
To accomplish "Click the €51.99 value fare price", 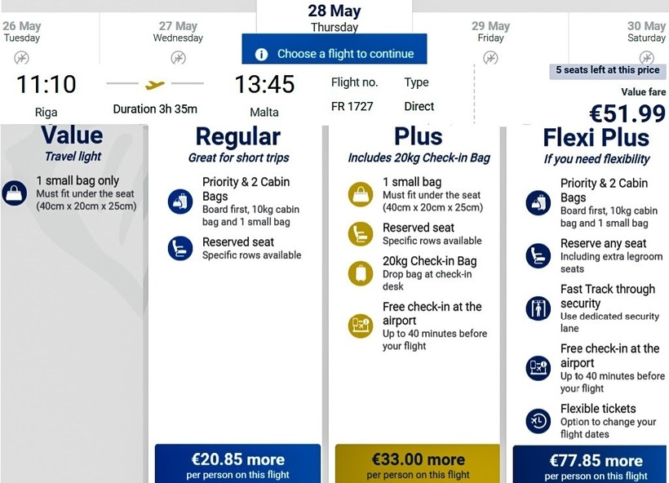I will click(x=627, y=113).
